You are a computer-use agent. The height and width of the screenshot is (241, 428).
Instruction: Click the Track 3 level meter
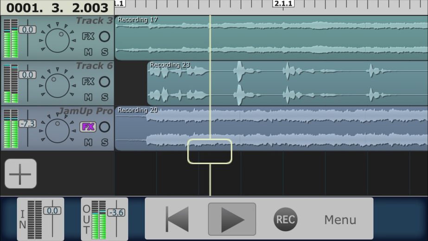[x=11, y=38]
